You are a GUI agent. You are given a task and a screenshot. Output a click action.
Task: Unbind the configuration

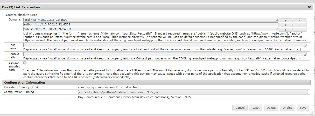pos(288,108)
